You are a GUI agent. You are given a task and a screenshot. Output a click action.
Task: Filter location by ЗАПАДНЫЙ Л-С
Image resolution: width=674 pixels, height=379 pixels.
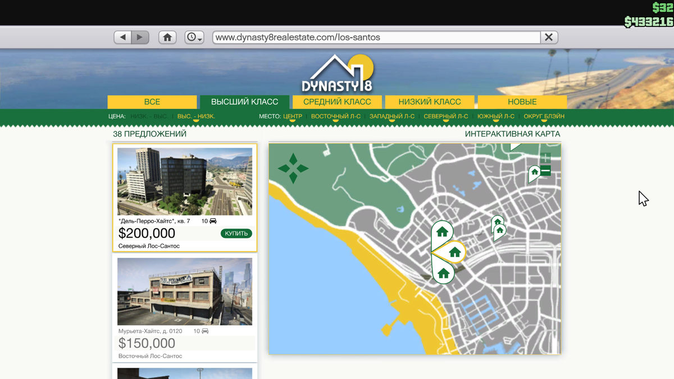[392, 116]
